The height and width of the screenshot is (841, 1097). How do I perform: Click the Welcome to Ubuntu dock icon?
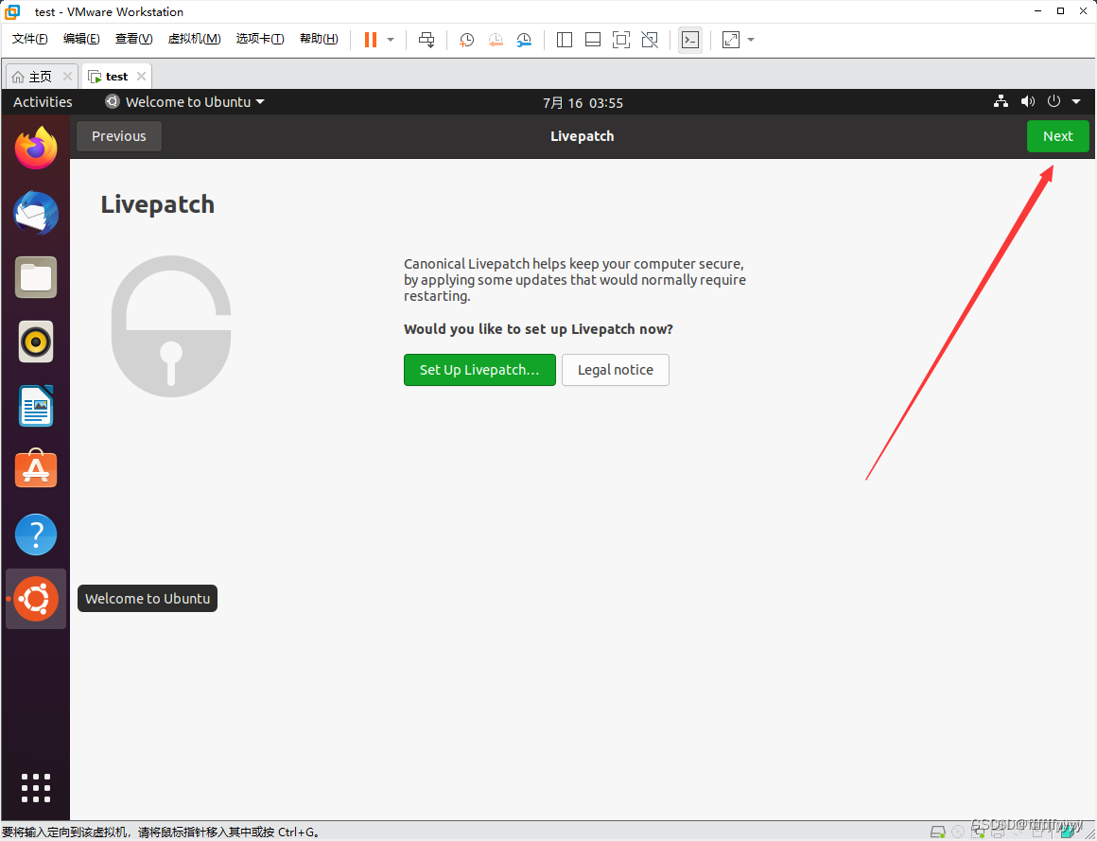(x=36, y=599)
